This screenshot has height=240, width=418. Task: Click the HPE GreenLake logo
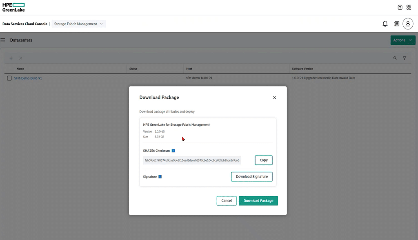13,7
